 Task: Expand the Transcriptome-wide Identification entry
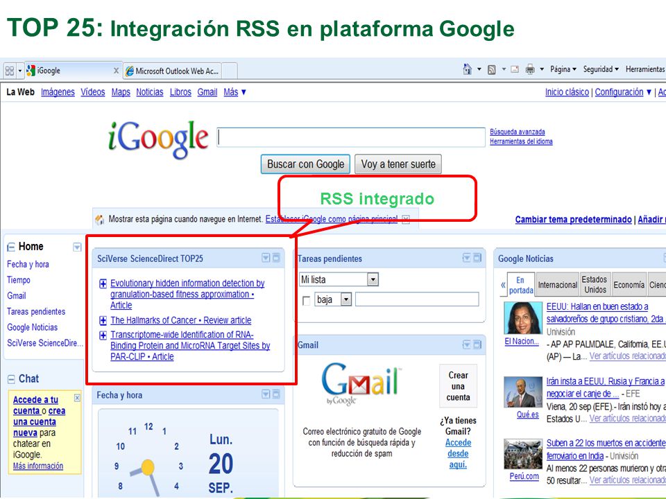coord(103,335)
